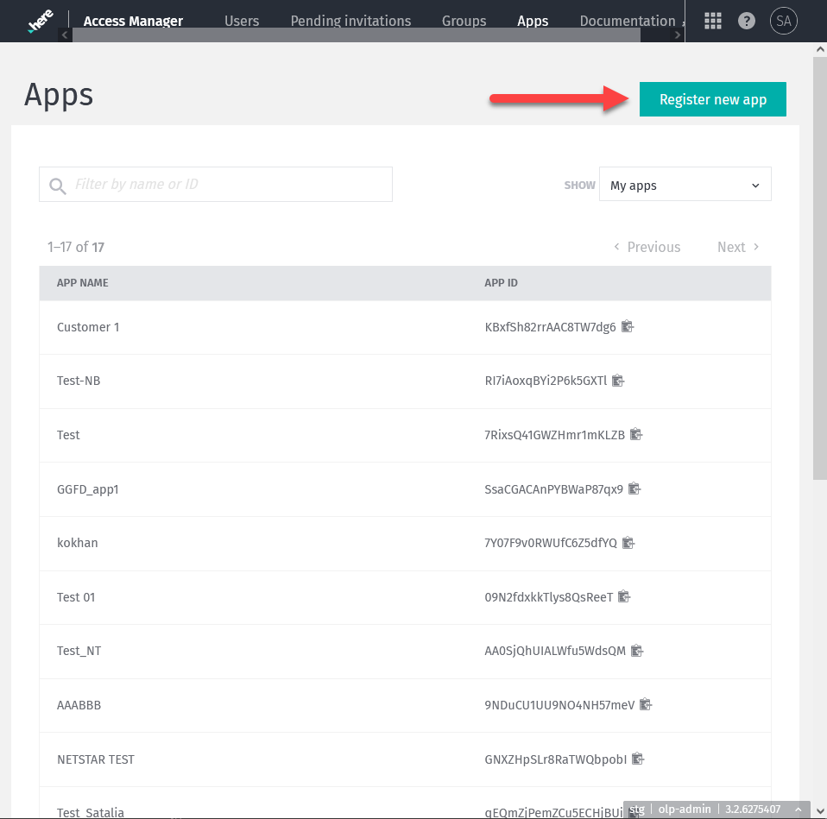Copy the NETSTAR TEST app ID
Screen dimensions: 827x819
click(638, 759)
